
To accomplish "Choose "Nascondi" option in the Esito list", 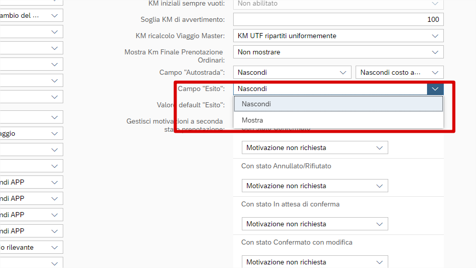I will [256, 104].
